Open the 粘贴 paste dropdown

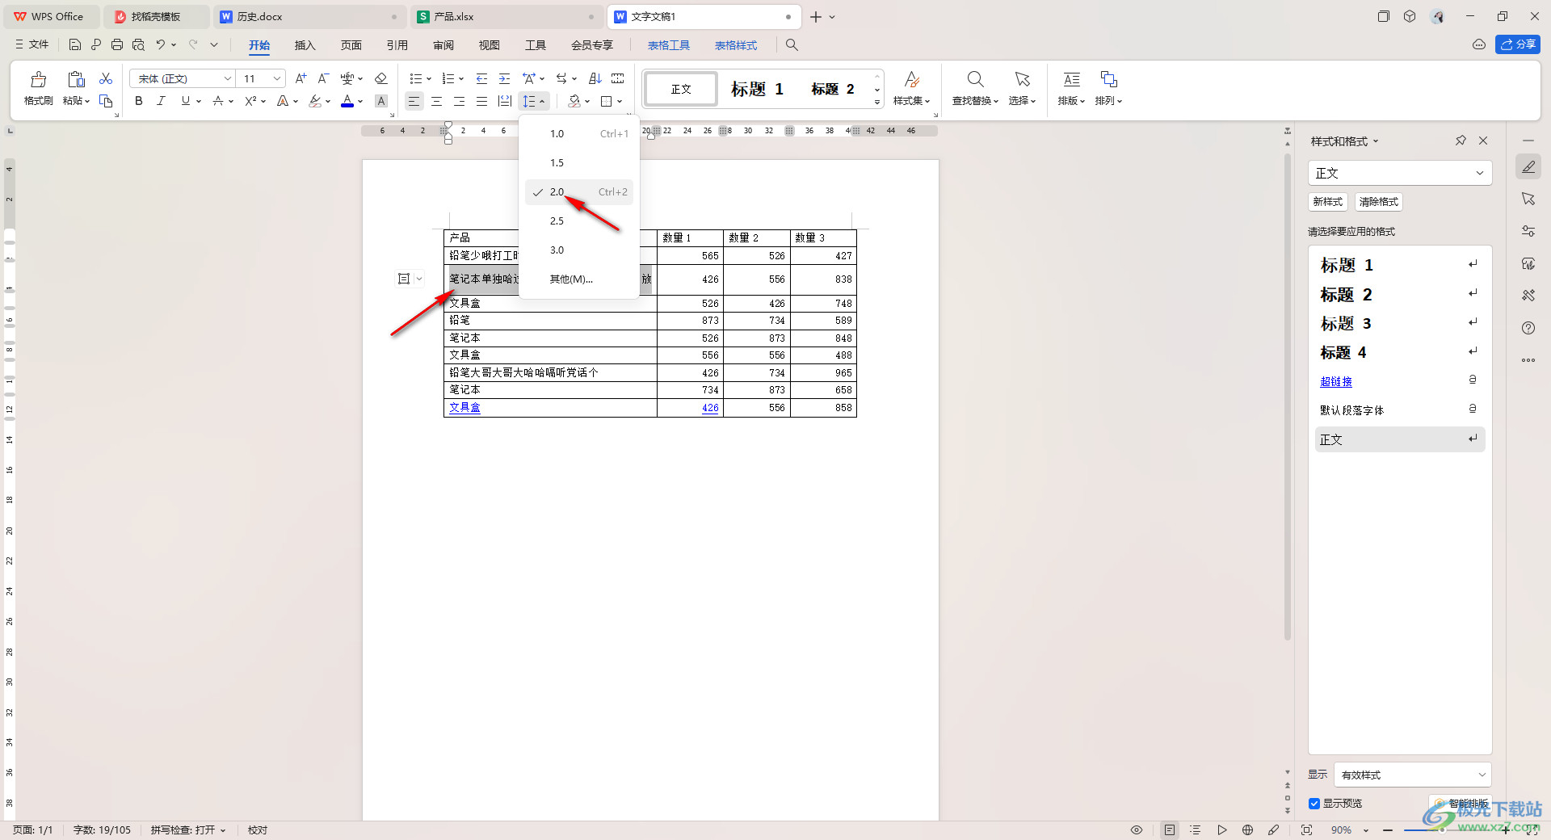click(76, 101)
